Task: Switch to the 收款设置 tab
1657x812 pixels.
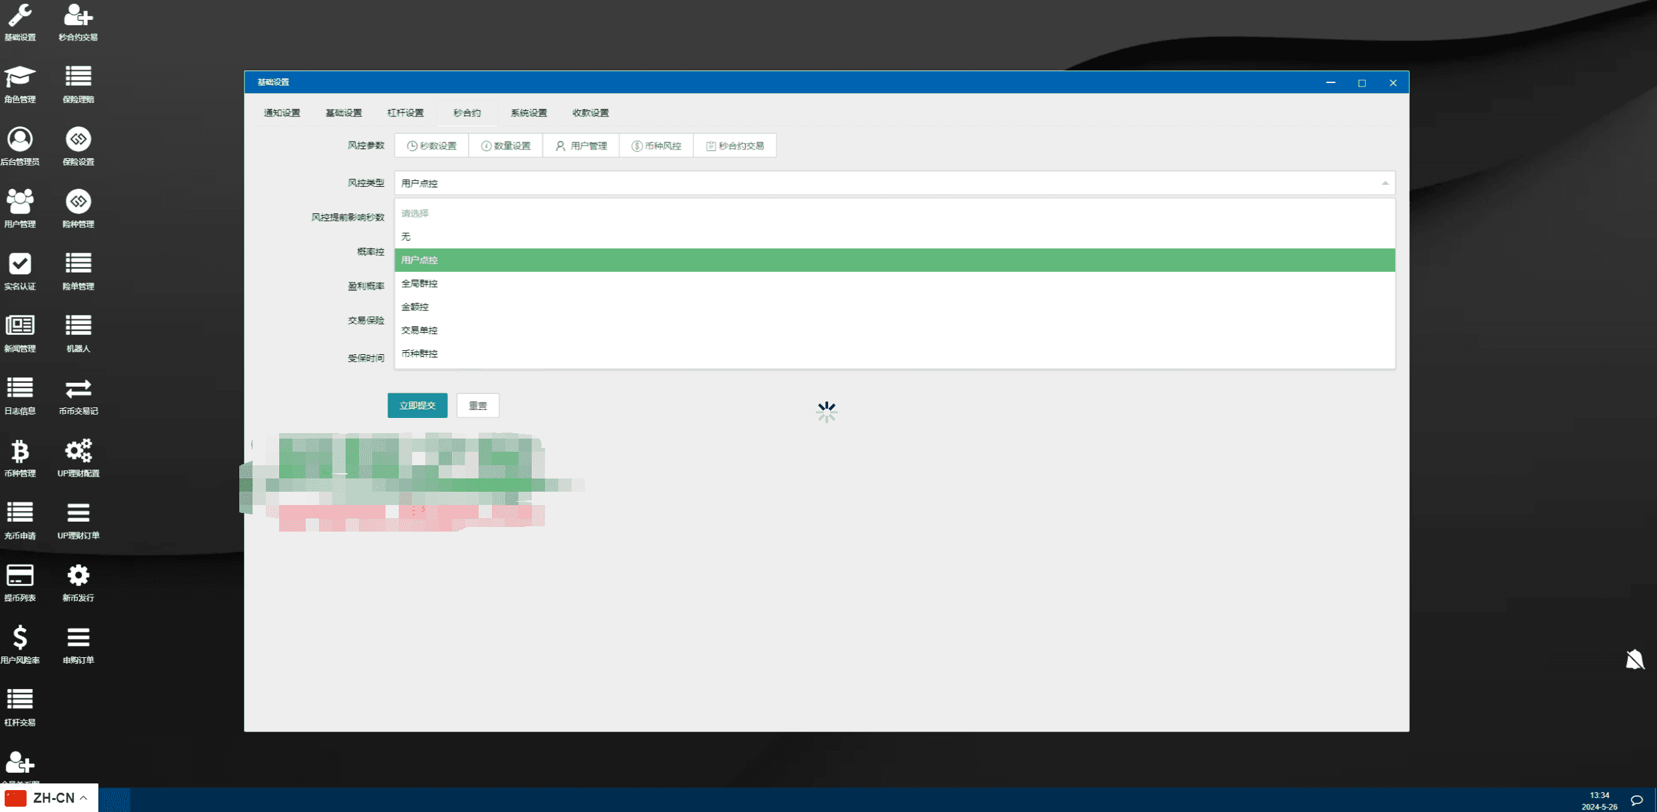Action: [x=590, y=113]
